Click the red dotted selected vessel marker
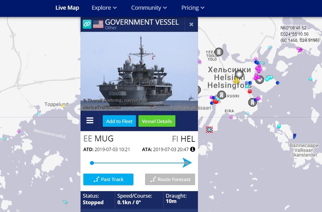 [x=209, y=130]
